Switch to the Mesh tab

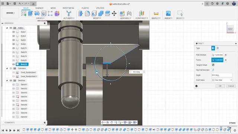pos(53,8)
